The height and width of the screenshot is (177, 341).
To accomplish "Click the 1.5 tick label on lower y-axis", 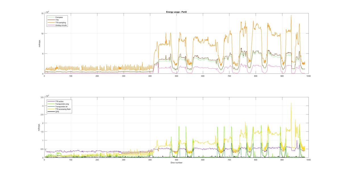I will coord(42,132).
